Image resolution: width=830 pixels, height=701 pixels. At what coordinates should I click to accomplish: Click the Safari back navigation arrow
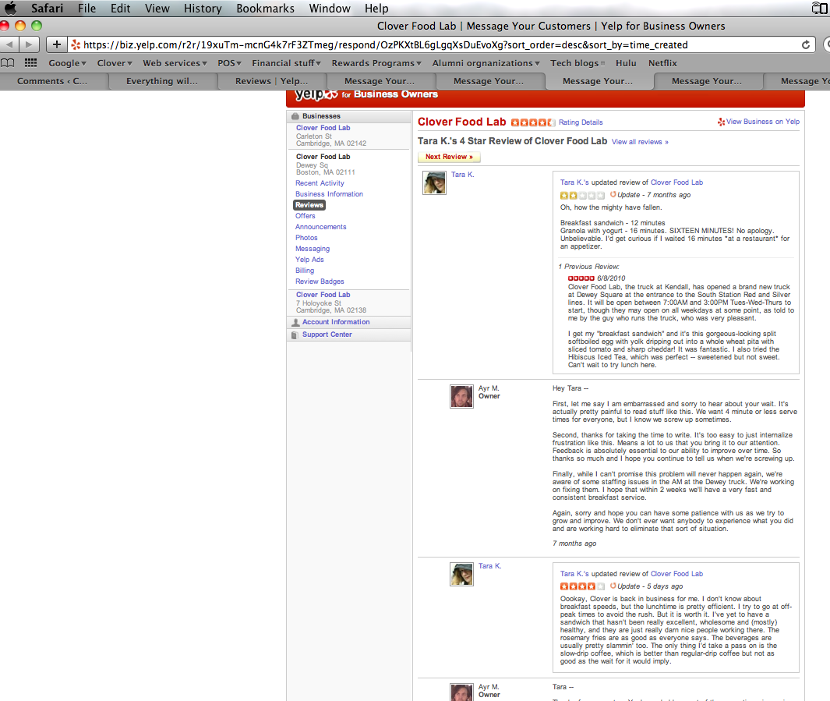click(10, 44)
